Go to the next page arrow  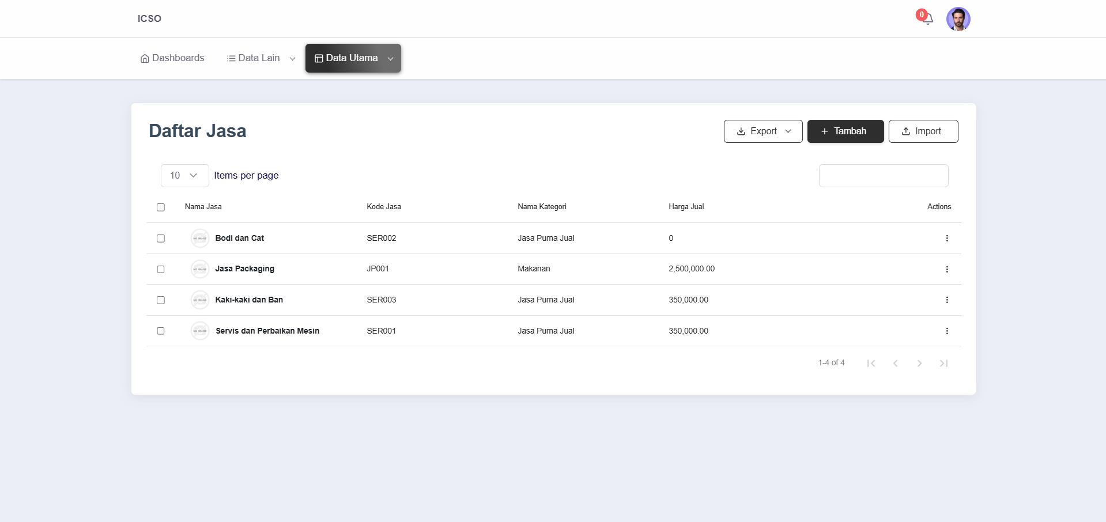[x=919, y=363]
